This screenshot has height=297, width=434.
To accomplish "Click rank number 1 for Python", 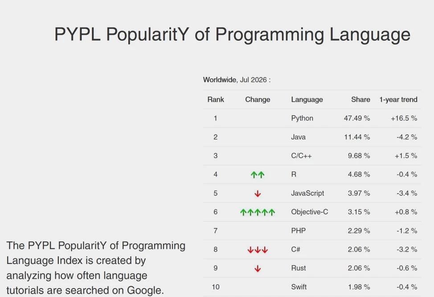I will coord(215,118).
